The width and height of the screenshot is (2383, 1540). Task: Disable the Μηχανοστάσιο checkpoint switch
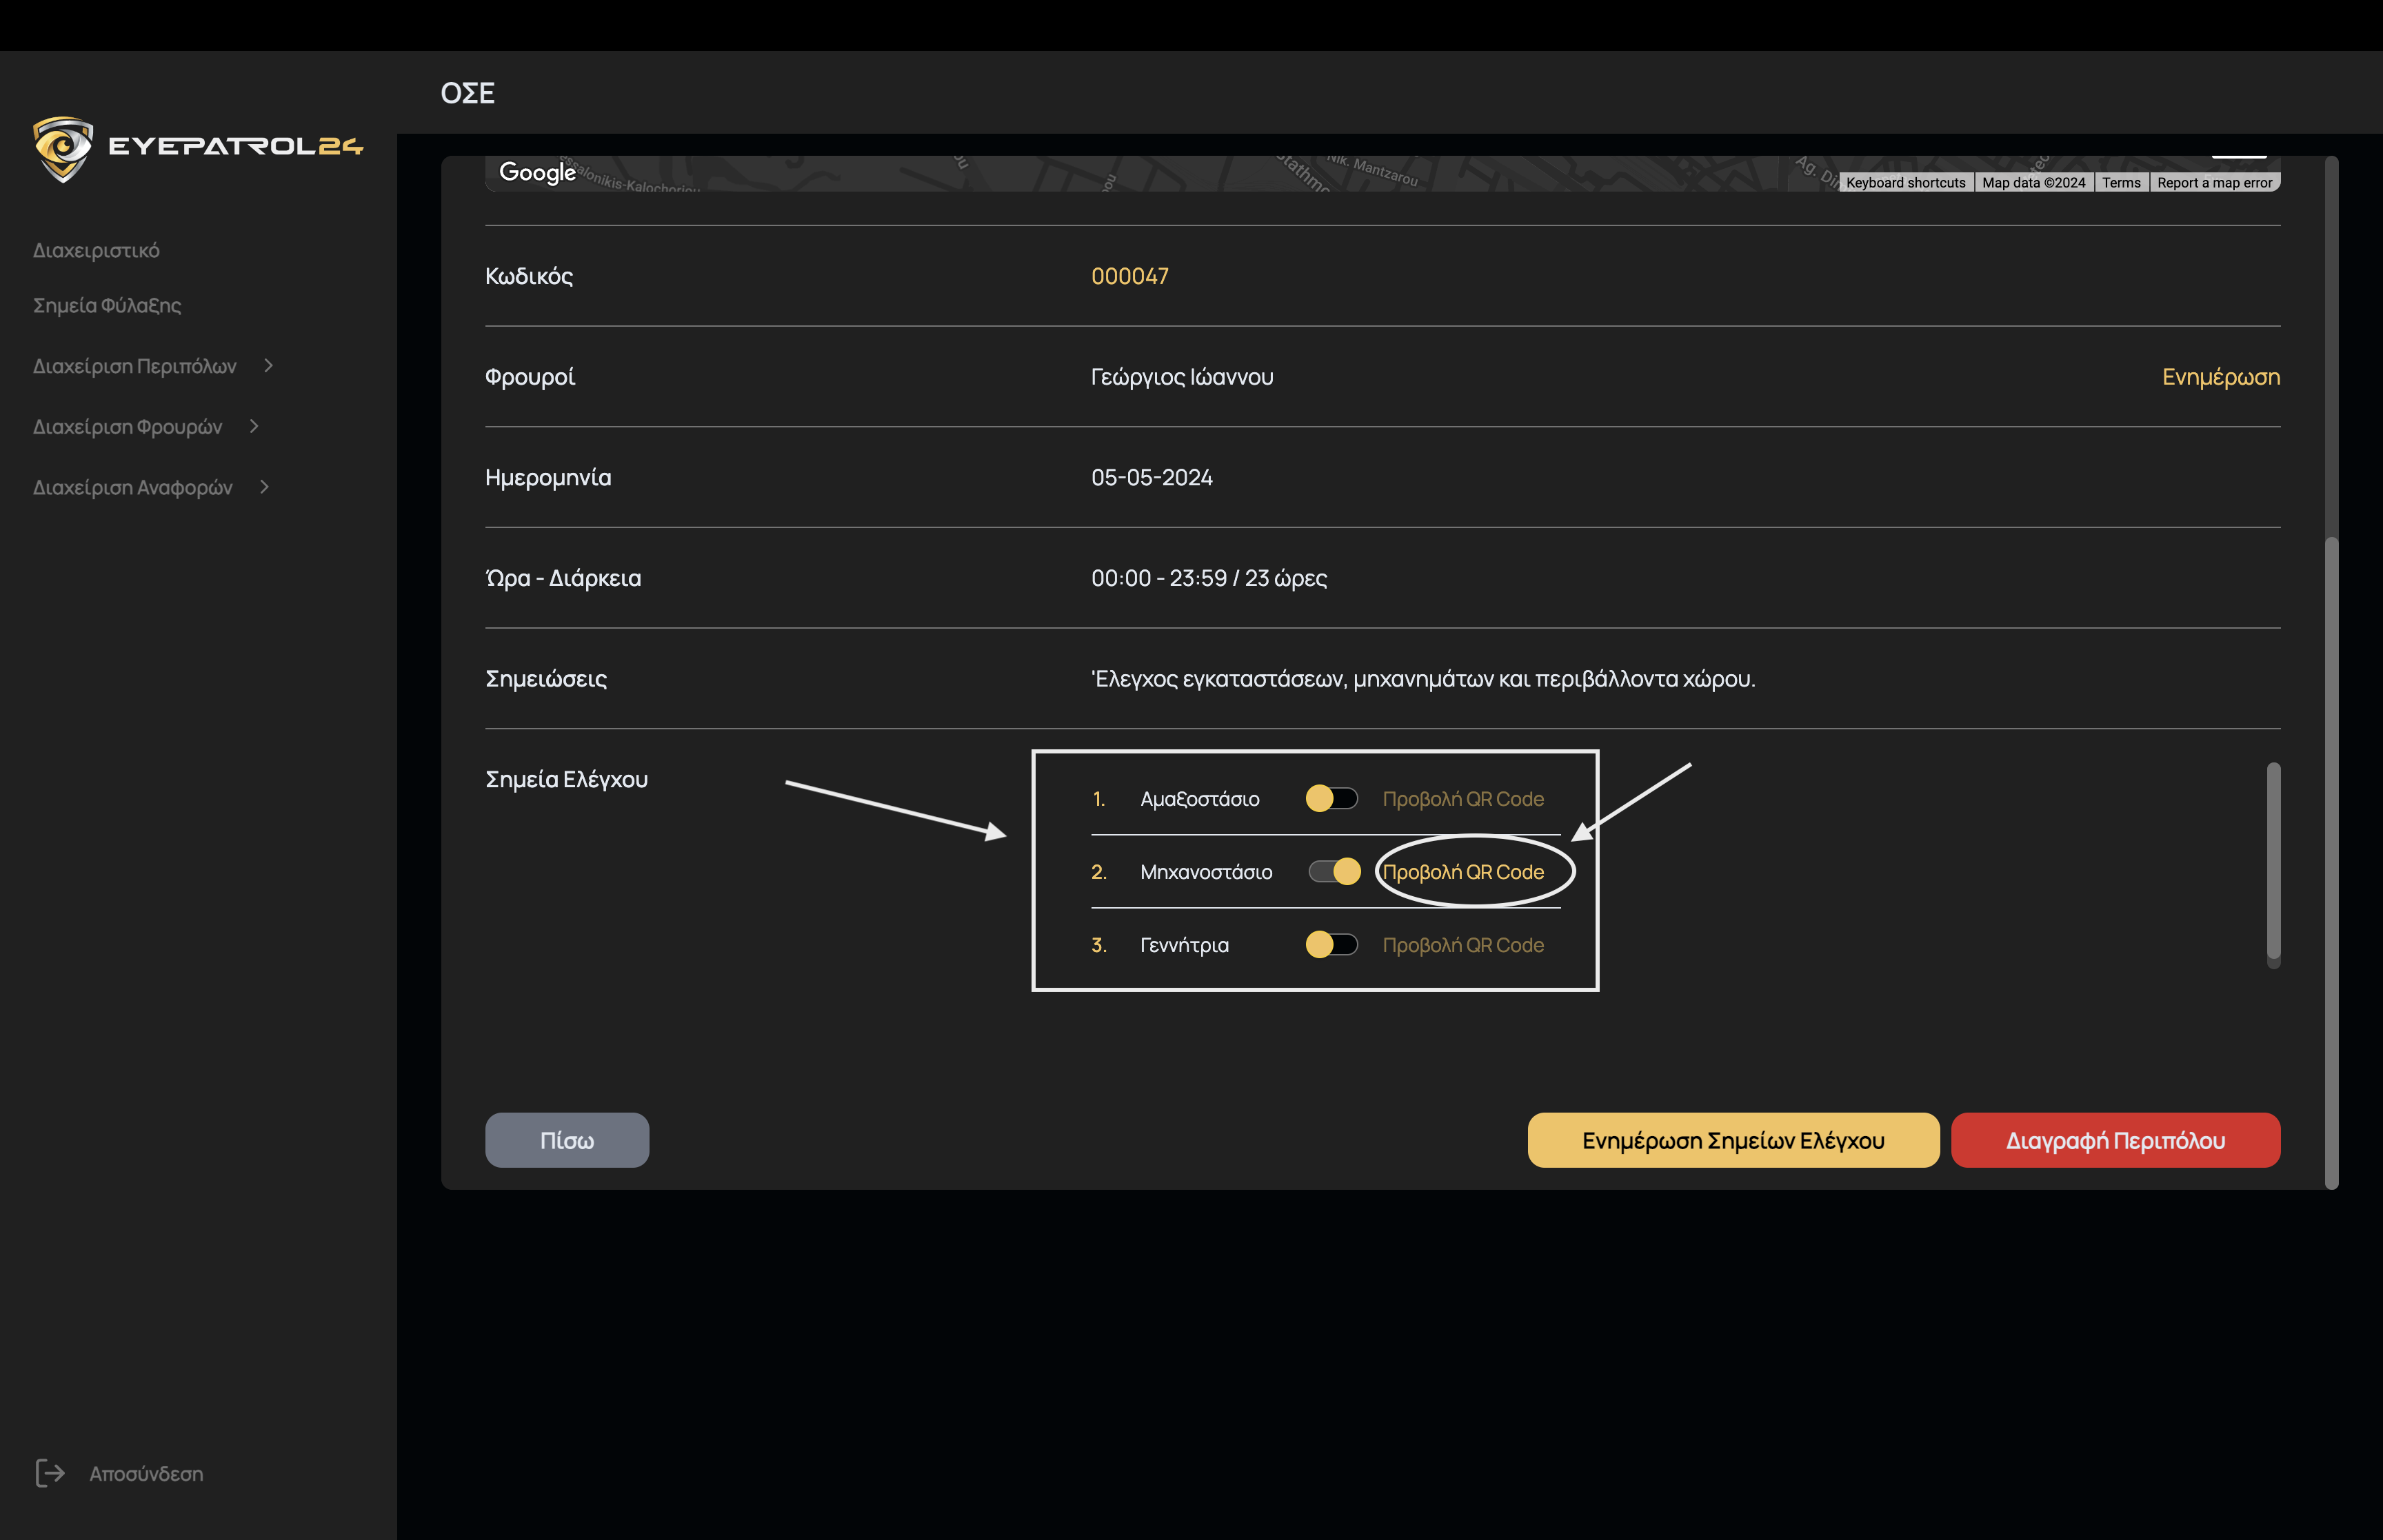pyautogui.click(x=1335, y=871)
